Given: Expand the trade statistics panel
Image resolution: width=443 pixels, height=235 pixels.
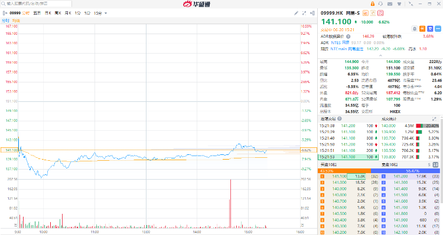Looking at the screenshot, I should (434, 119).
